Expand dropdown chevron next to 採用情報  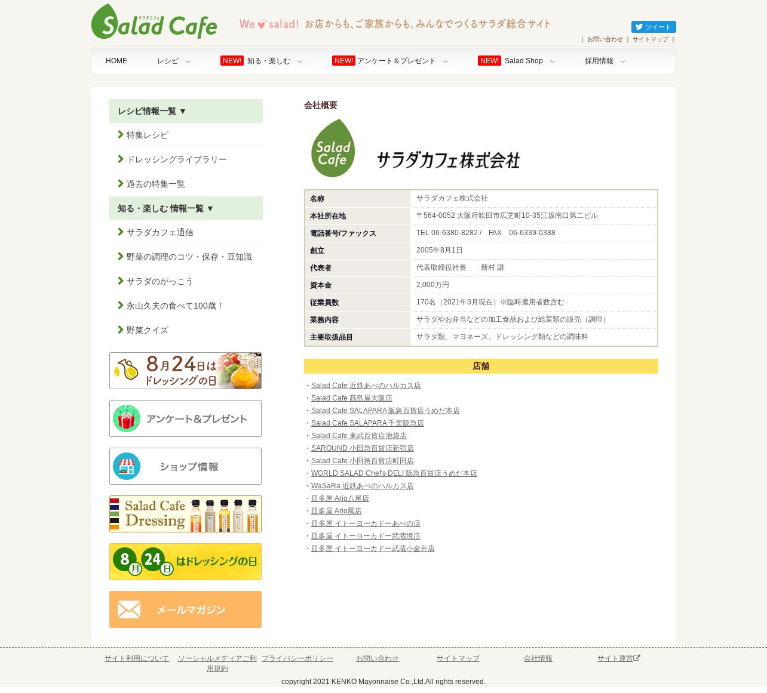tap(622, 61)
